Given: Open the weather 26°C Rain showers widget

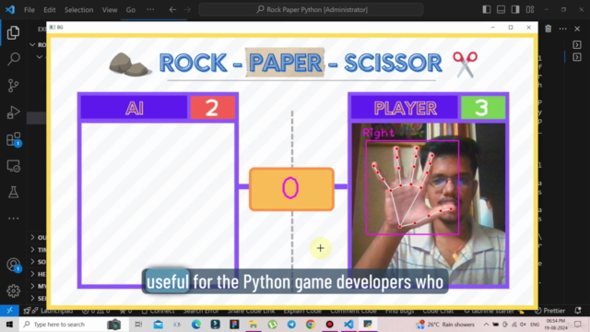Looking at the screenshot, I should click(x=445, y=324).
